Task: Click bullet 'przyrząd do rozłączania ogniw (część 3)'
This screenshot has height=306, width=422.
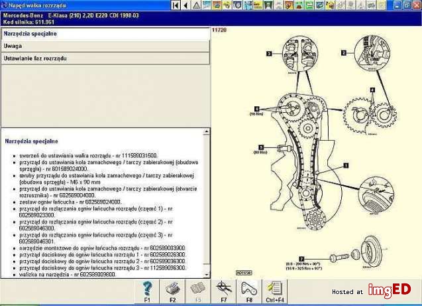Action: point(96,238)
